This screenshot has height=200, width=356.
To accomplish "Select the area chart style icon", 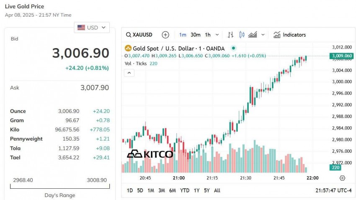I will point(253,35).
